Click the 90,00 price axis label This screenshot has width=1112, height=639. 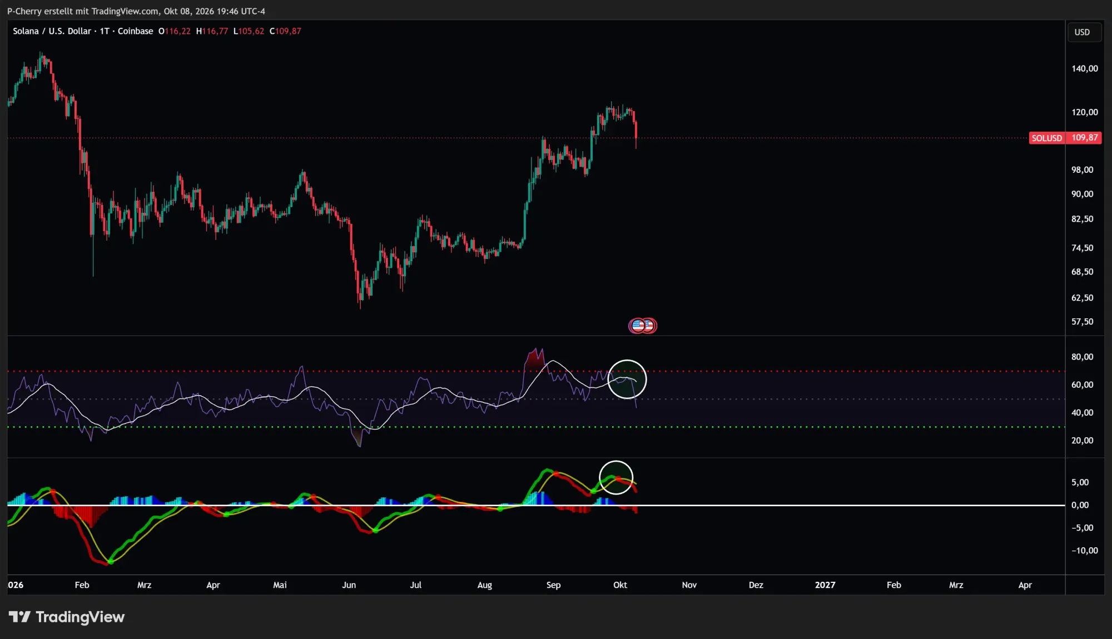click(x=1082, y=194)
